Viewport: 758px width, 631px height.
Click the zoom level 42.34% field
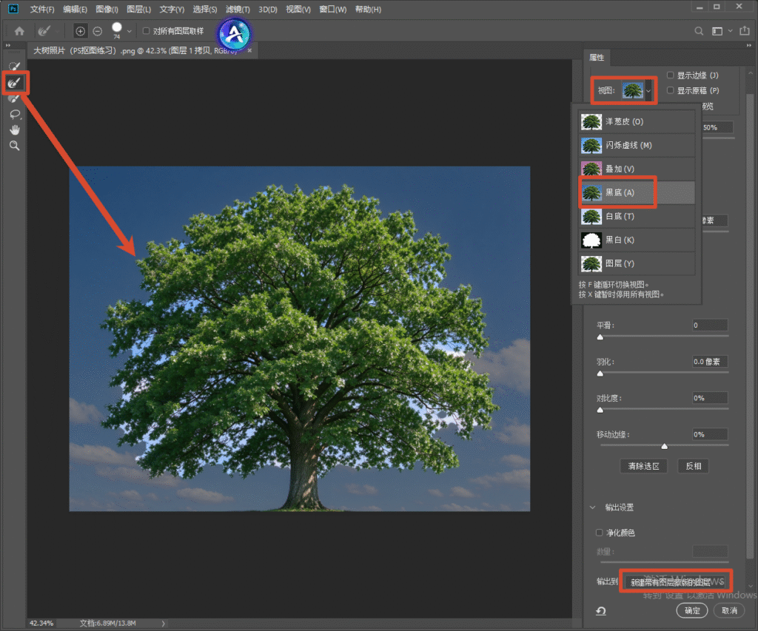pos(41,624)
